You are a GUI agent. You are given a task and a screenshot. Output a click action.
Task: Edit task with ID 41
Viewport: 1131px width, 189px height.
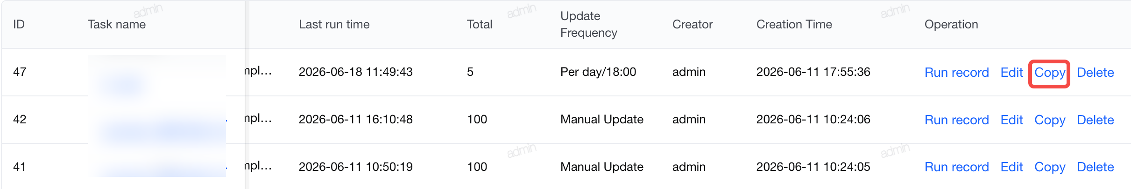(1011, 167)
